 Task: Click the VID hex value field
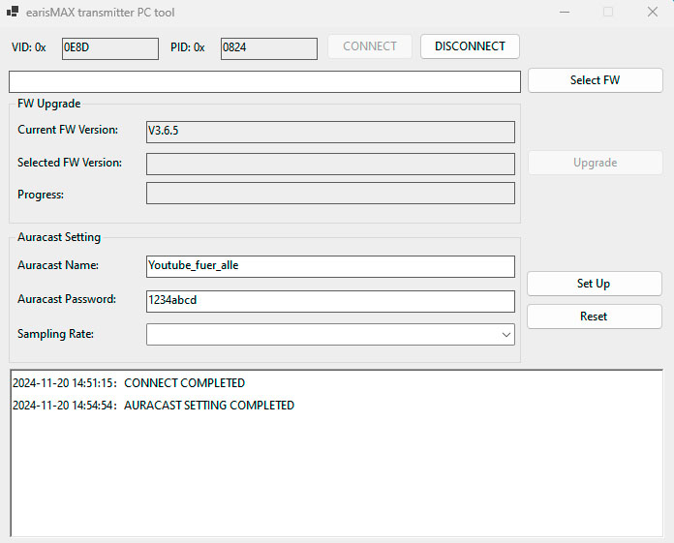coord(109,48)
